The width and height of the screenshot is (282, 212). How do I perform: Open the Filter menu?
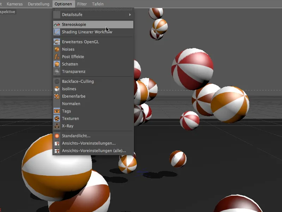[82, 4]
